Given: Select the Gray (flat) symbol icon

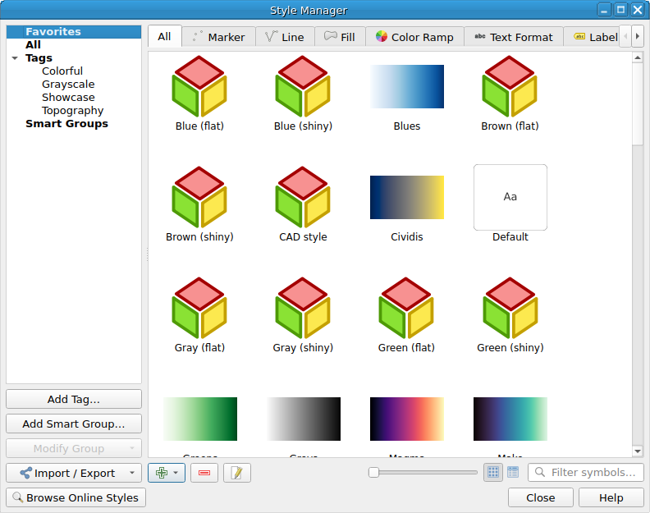Looking at the screenshot, I should pos(199,308).
